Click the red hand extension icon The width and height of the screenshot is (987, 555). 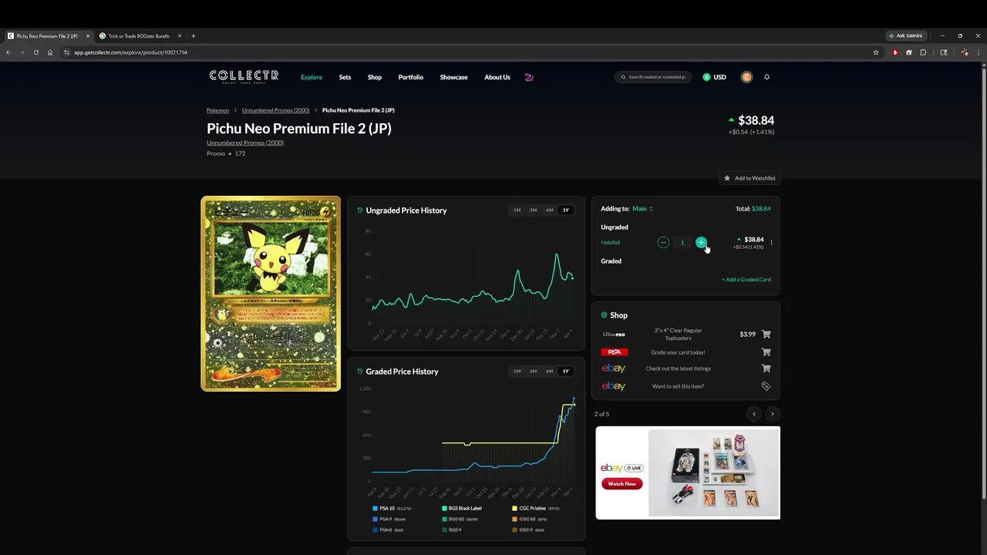pyautogui.click(x=895, y=52)
